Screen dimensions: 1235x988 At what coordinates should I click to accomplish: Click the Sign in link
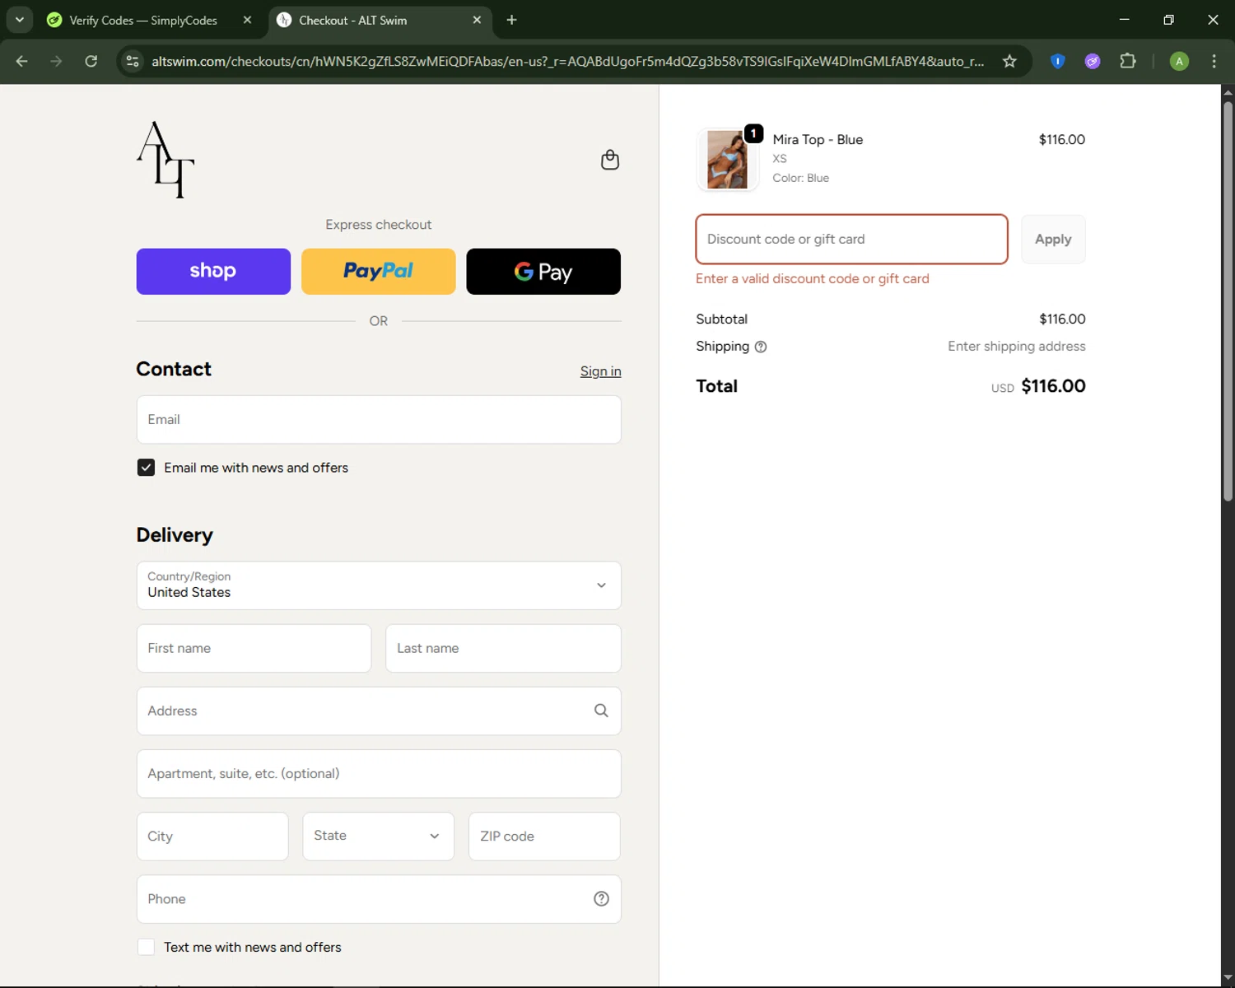pos(600,371)
